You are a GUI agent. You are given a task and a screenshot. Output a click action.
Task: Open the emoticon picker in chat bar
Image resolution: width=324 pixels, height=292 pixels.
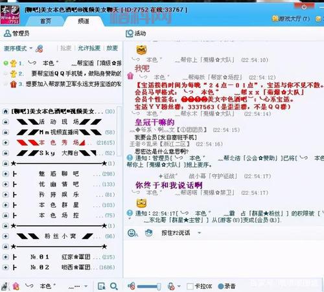point(132,233)
